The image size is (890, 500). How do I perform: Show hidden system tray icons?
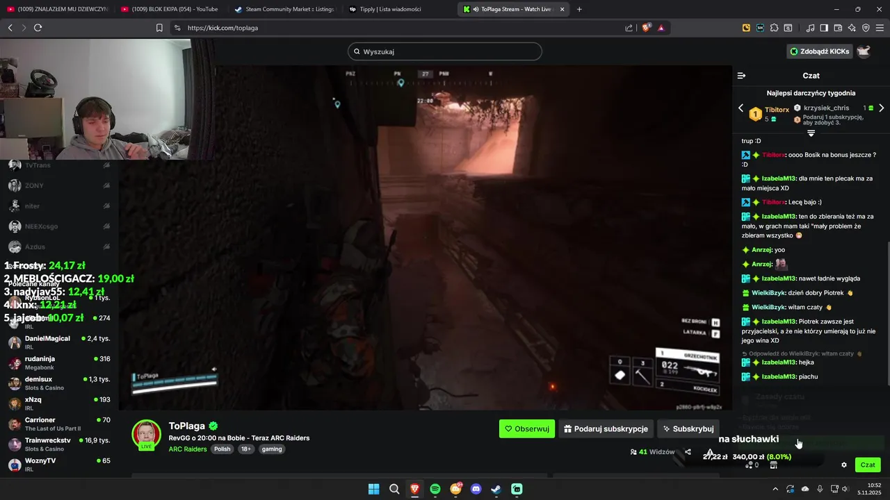point(775,489)
